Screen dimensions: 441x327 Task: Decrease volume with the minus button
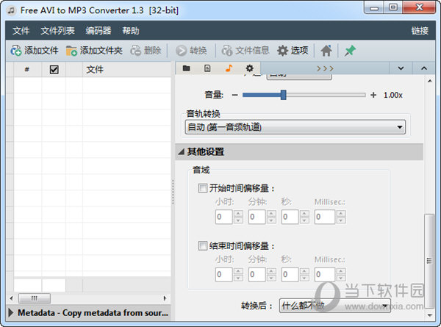(235, 95)
